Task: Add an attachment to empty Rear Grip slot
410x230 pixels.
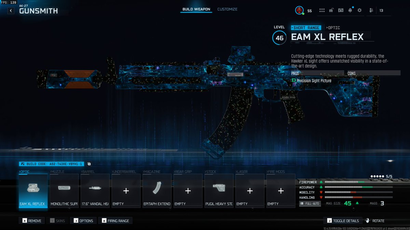Action: (x=188, y=190)
